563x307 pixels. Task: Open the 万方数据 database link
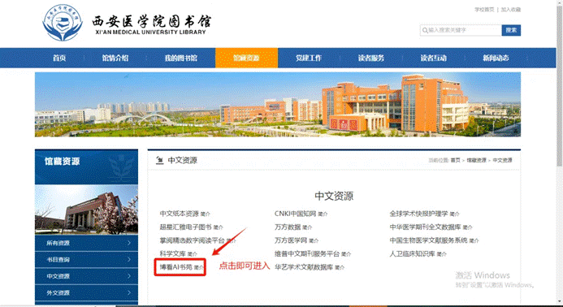click(288, 227)
